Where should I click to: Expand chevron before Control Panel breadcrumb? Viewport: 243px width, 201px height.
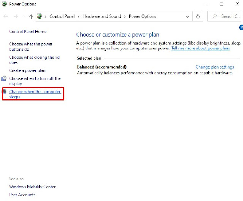point(45,16)
